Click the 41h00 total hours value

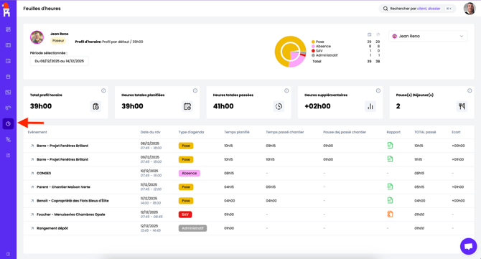(x=223, y=106)
